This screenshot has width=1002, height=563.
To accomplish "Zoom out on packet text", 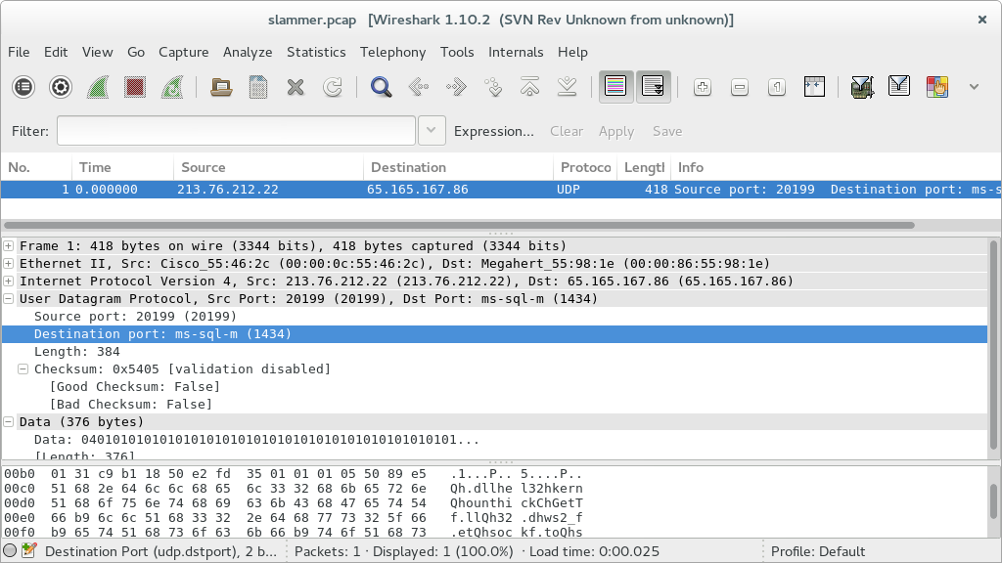I will (740, 87).
